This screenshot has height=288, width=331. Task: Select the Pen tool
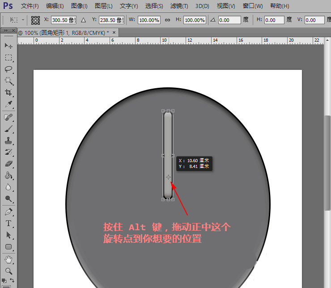(8, 212)
